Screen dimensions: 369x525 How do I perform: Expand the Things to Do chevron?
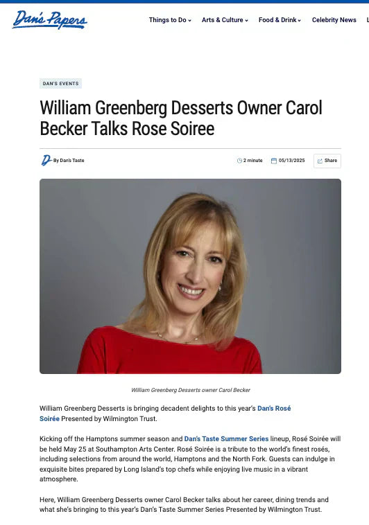pos(189,20)
